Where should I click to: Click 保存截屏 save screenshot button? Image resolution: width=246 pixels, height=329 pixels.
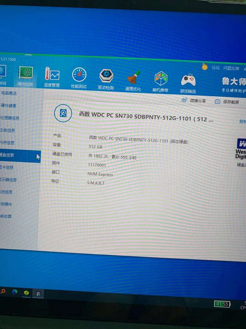227,102
